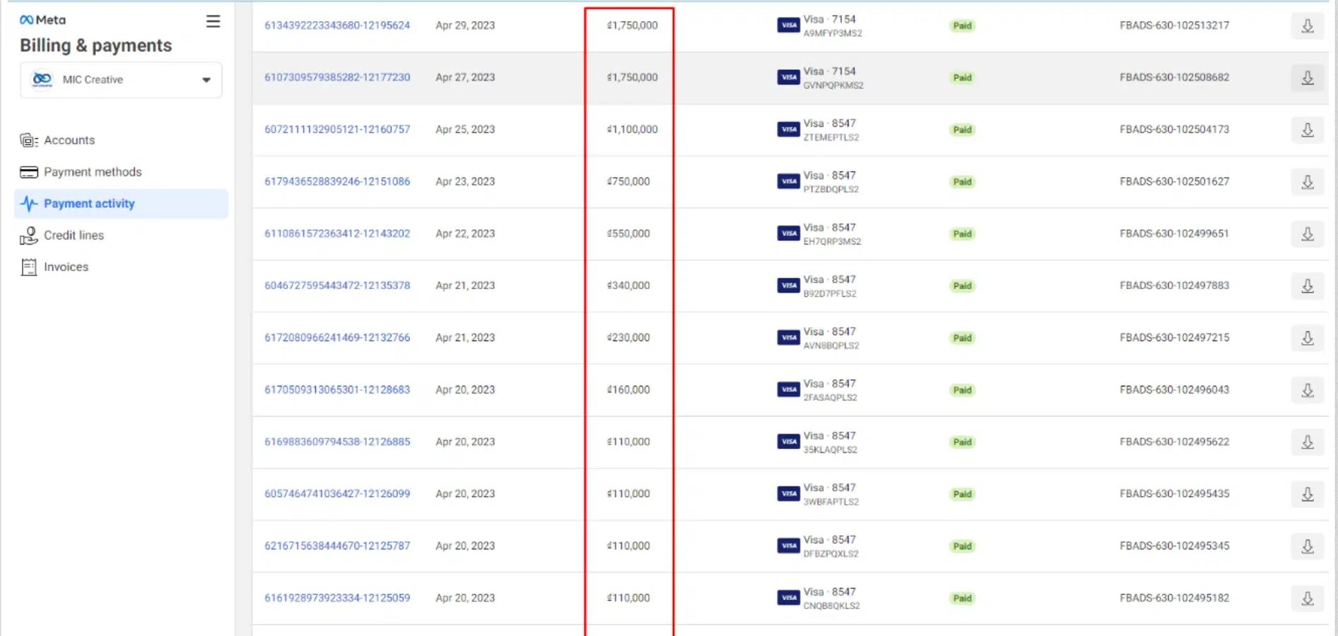Image resolution: width=1338 pixels, height=636 pixels.
Task: Download receipt for FBADS-630-102499651
Action: tap(1307, 234)
